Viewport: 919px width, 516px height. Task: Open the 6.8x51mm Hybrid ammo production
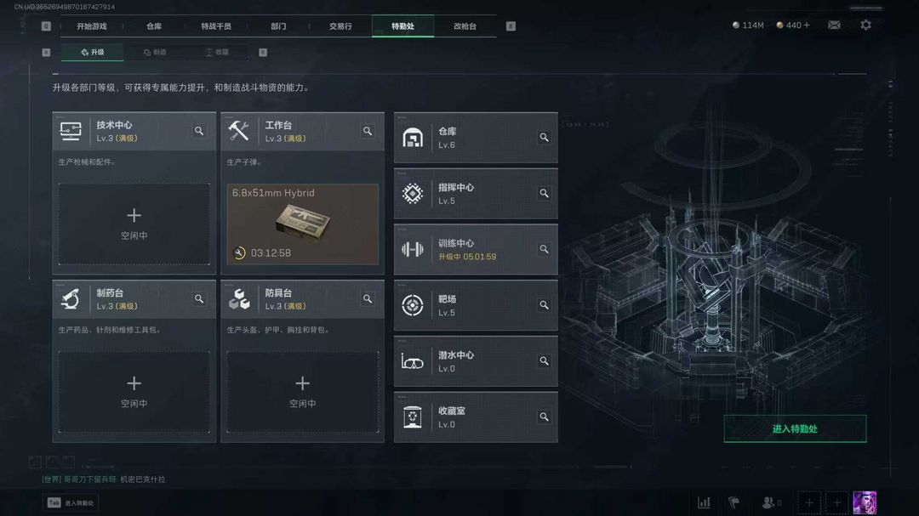302,224
